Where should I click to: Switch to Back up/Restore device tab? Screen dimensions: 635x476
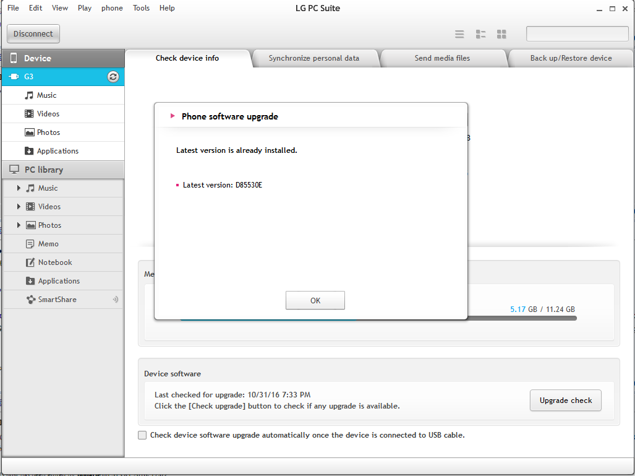click(x=571, y=58)
